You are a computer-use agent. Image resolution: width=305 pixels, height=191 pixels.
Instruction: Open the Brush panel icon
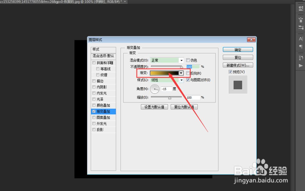301,20
